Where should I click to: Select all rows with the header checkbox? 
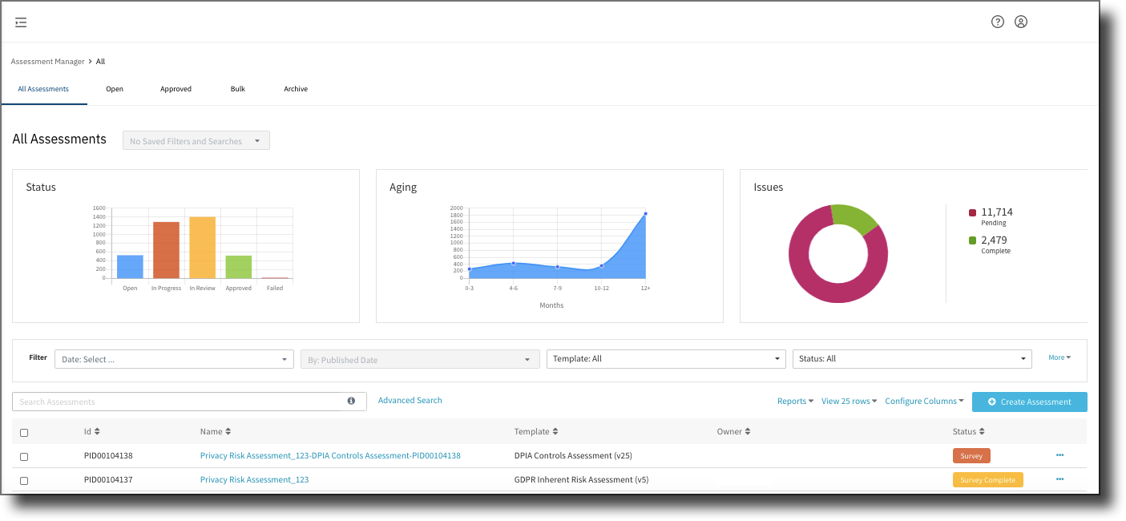click(24, 431)
